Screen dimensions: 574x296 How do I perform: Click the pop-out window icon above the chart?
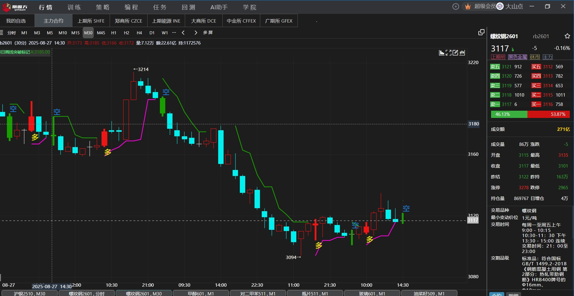(481, 32)
